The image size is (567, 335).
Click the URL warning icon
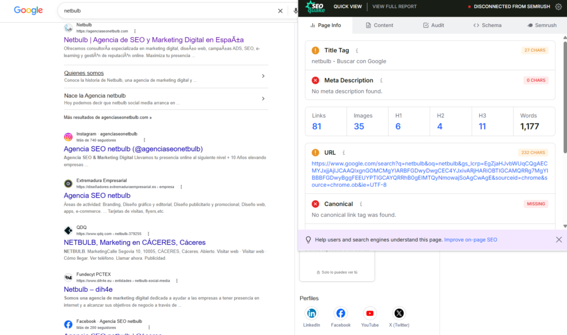click(x=315, y=153)
